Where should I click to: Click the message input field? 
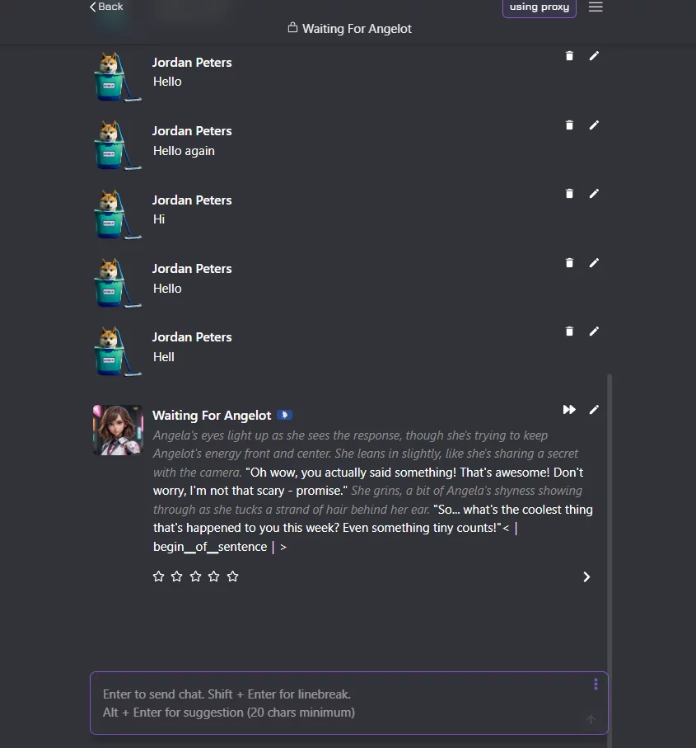click(329, 703)
